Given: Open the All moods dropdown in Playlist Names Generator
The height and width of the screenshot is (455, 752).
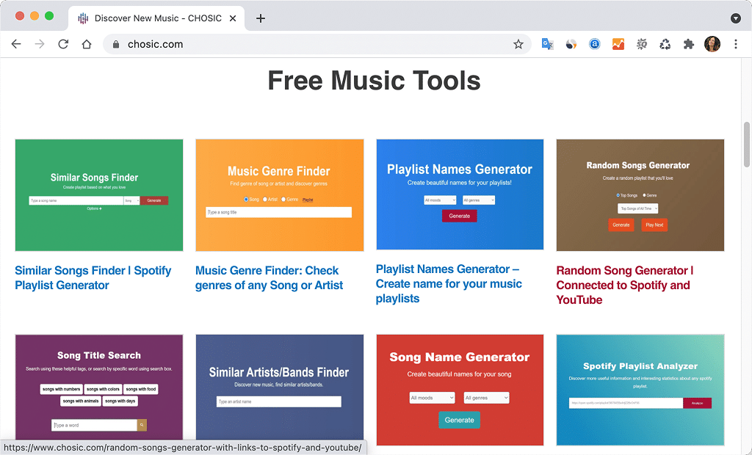Looking at the screenshot, I should [x=439, y=199].
